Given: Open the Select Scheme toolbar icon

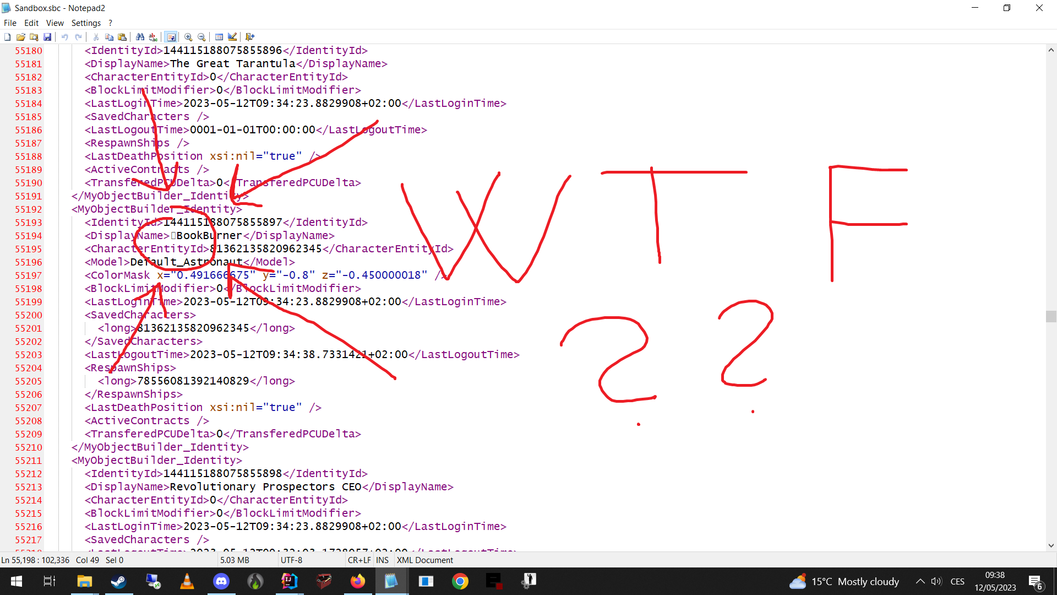Looking at the screenshot, I should (x=219, y=37).
